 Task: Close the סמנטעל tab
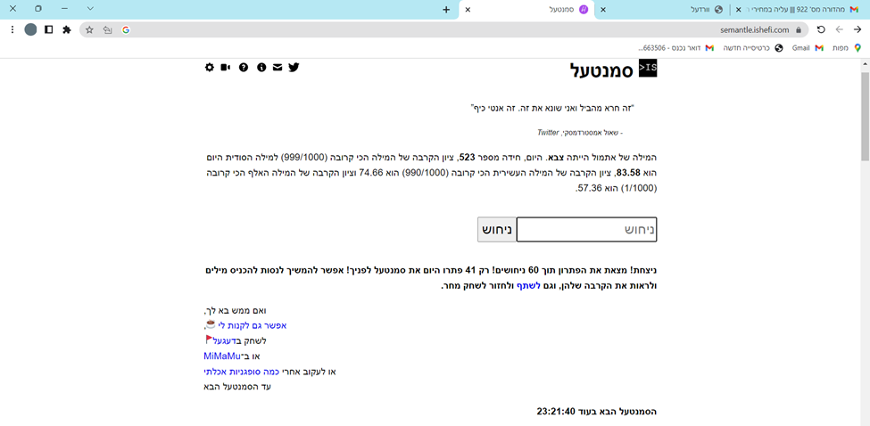tap(468, 10)
